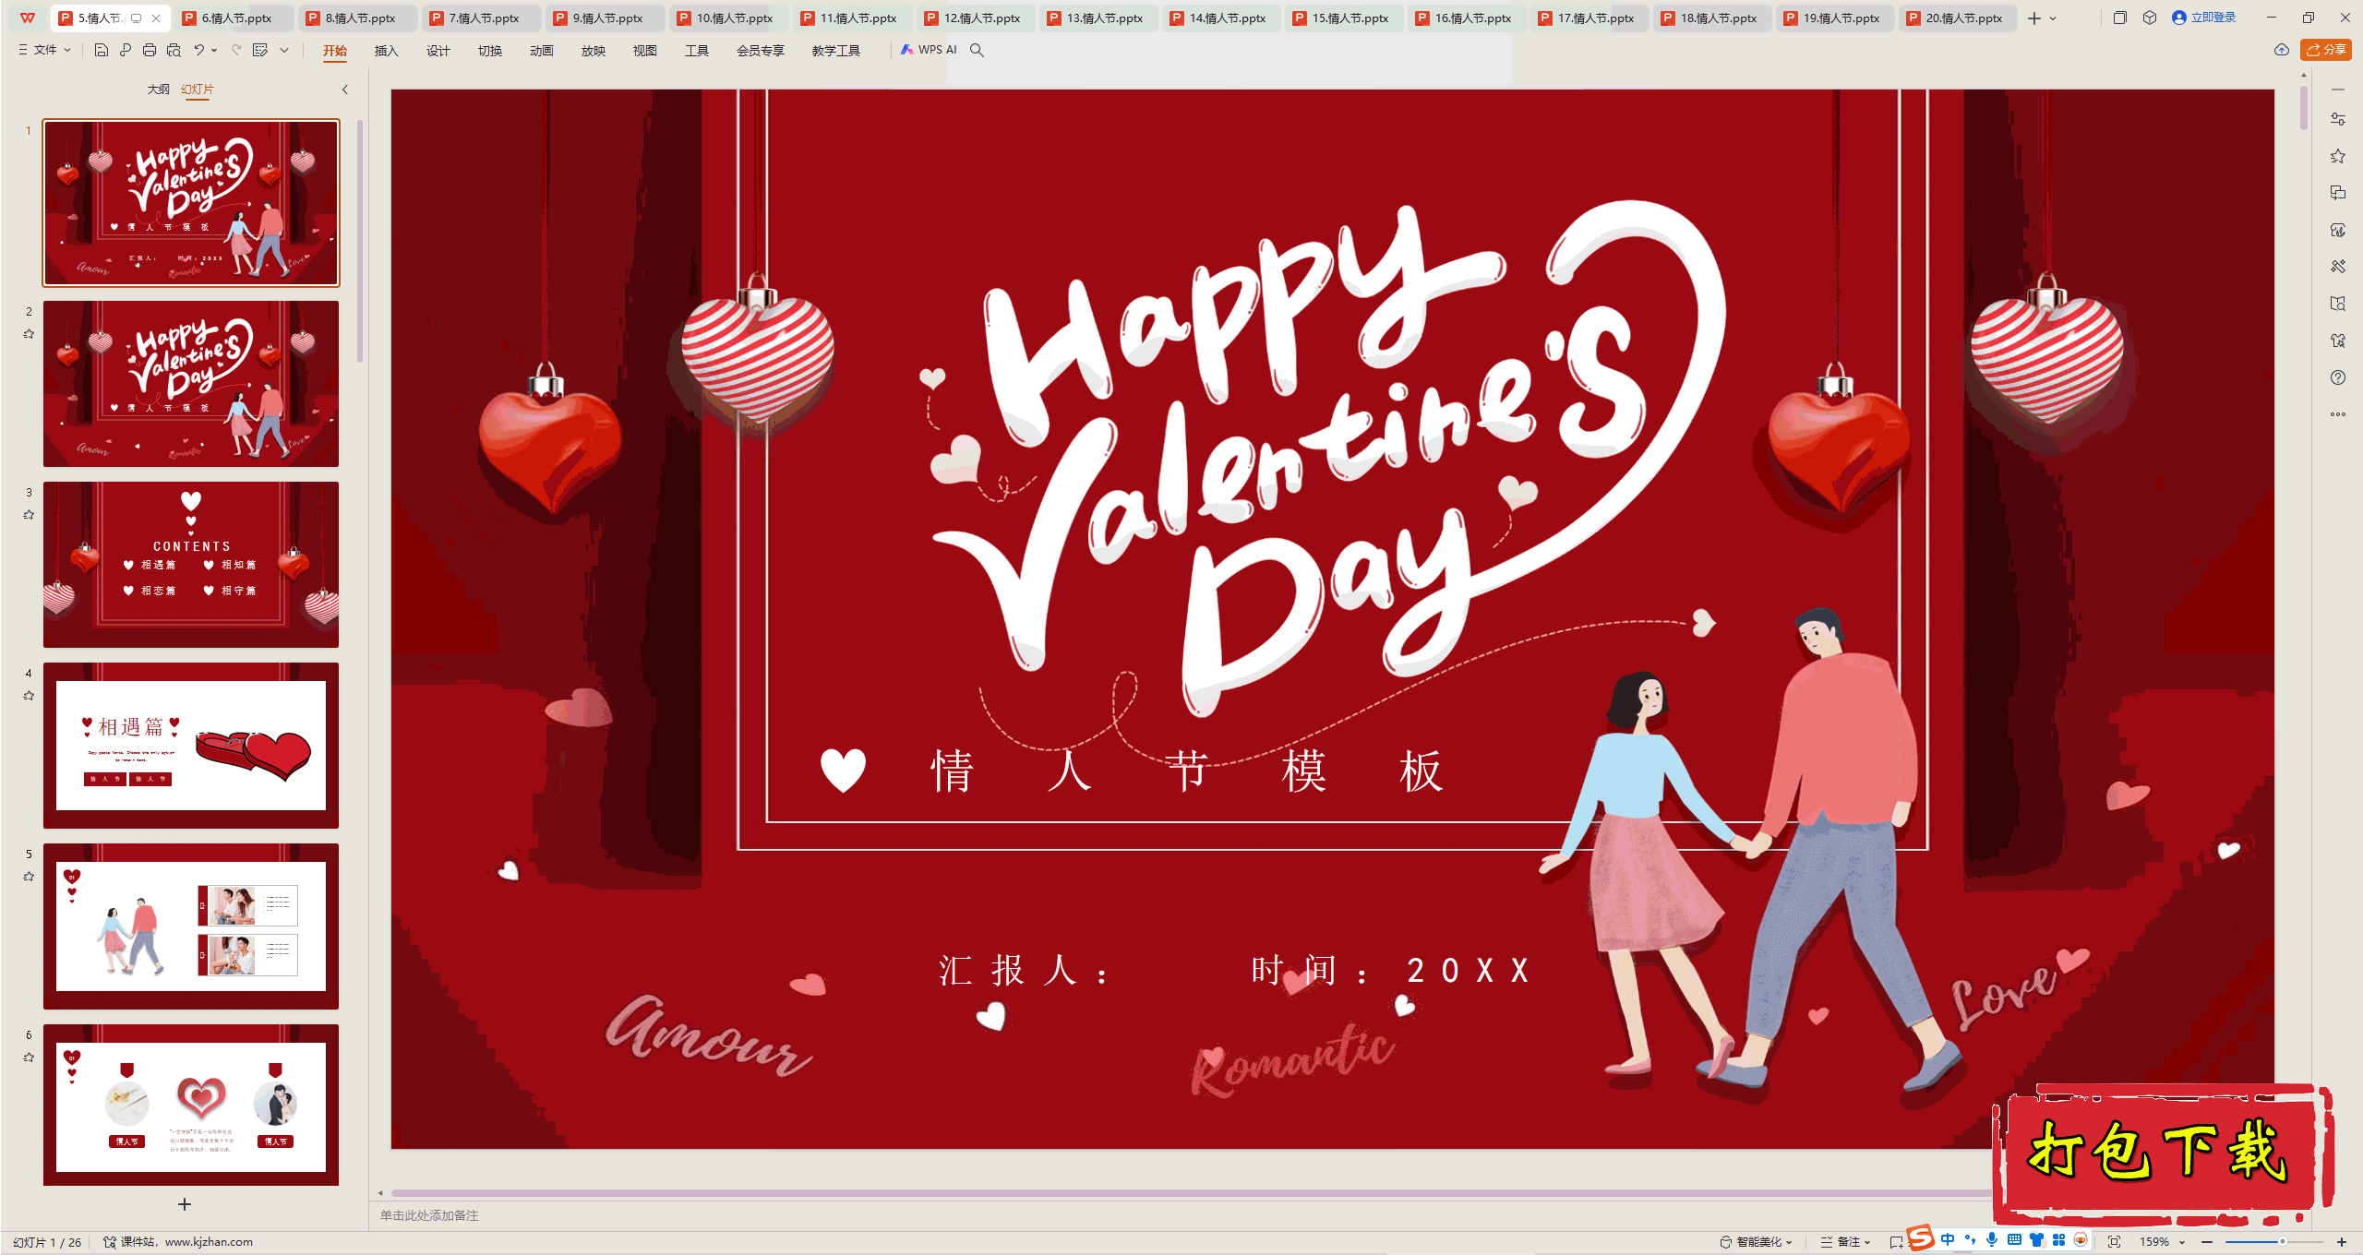Toggle Sogou Chinese/English 中 mode
Image resolution: width=2363 pixels, height=1255 pixels.
point(1948,1239)
